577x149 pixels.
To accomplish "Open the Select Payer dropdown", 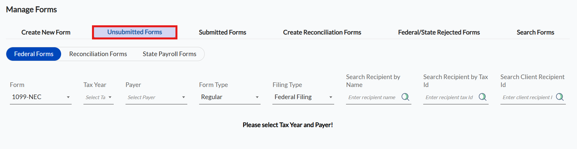I will [156, 97].
